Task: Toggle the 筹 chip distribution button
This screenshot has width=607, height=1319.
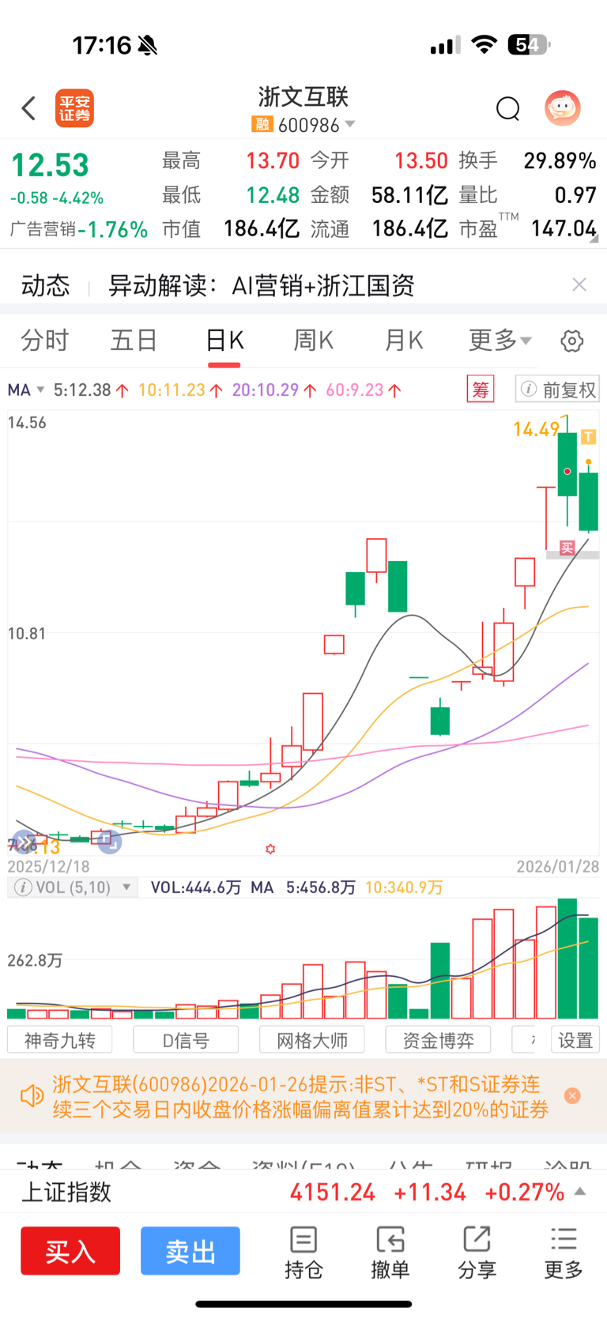Action: click(x=481, y=389)
